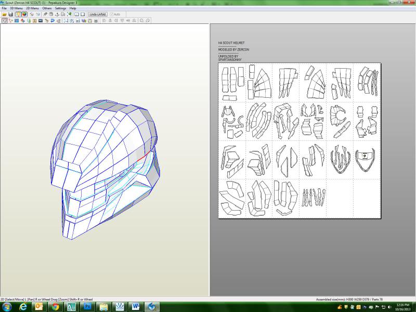Image resolution: width=416 pixels, height=312 pixels.
Task: Select the emblem collar part in the third-row last page
Action: pyautogui.click(x=365, y=160)
